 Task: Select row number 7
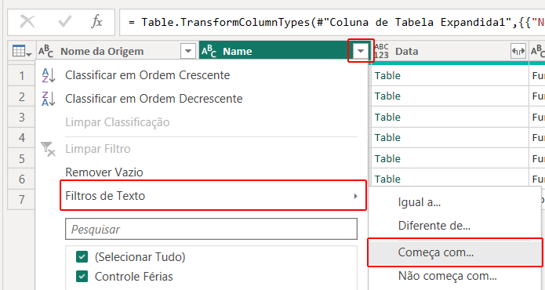point(21,199)
